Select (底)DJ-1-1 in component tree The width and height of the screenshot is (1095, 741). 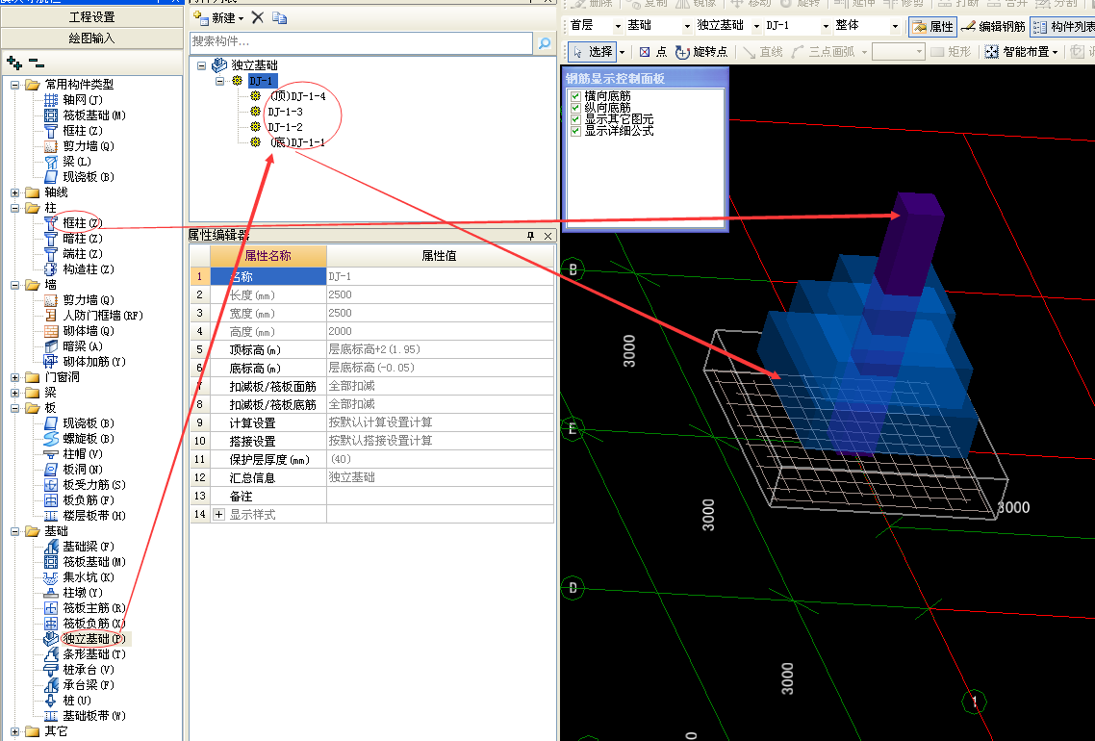(297, 142)
